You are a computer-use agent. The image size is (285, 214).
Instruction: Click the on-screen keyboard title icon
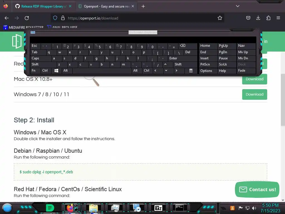coord(33,32)
